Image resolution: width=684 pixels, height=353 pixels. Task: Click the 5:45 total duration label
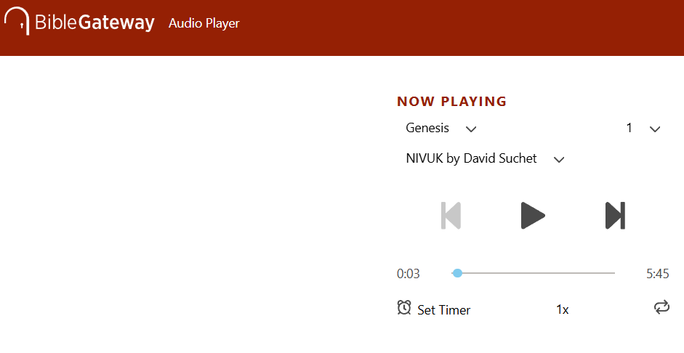pyautogui.click(x=657, y=274)
